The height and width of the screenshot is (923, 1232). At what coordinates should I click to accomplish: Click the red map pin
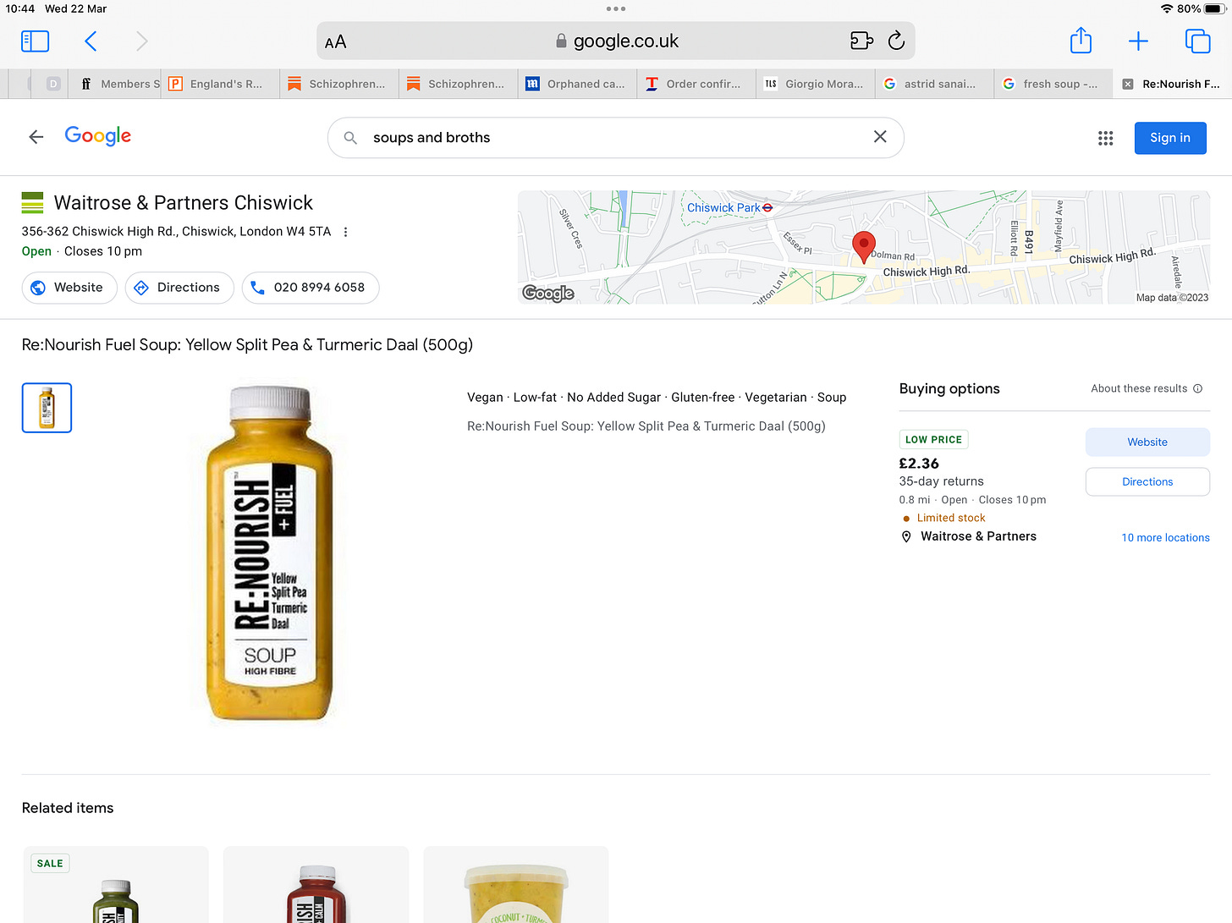863,246
